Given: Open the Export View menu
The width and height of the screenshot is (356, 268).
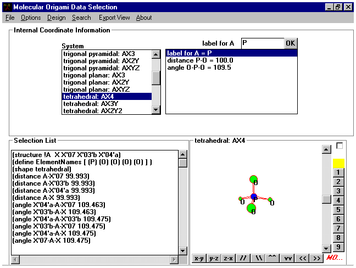Looking at the screenshot, I should click(x=114, y=18).
